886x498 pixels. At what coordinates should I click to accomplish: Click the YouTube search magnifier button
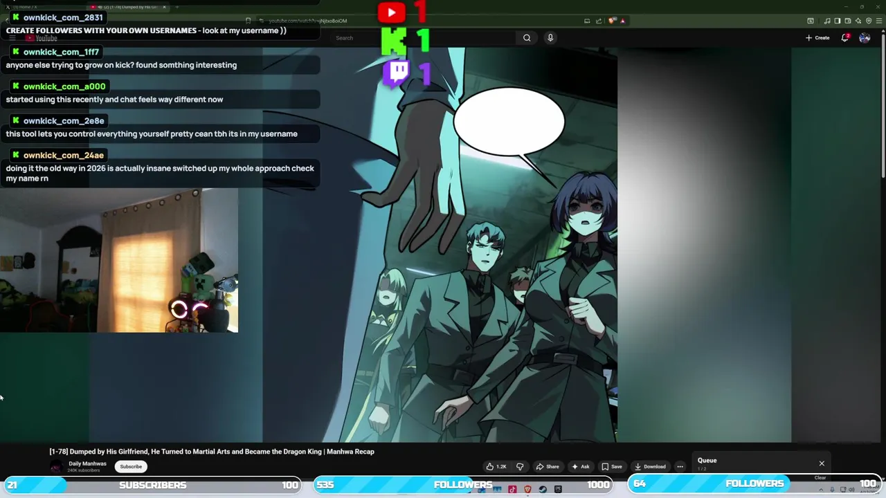point(527,38)
